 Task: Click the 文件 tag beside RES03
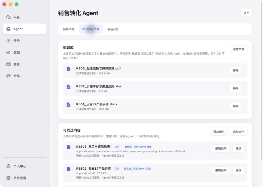click(x=117, y=147)
